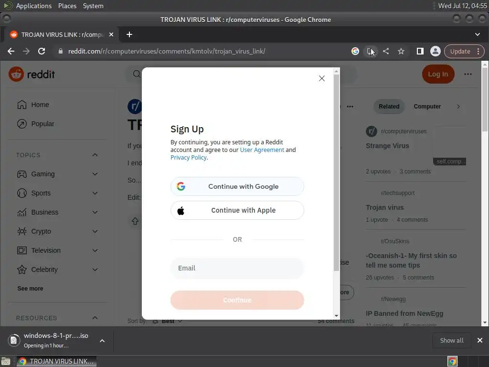Close the Sign Up dialog with the X
This screenshot has width=489, height=367.
[x=322, y=78]
